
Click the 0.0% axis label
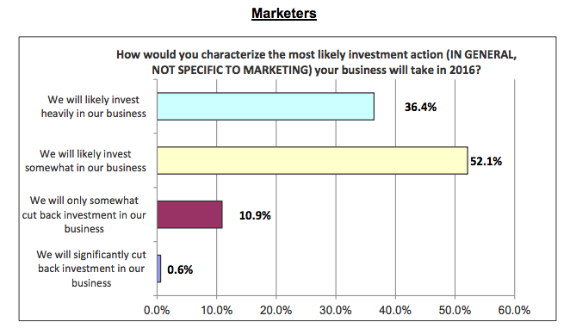click(x=157, y=310)
